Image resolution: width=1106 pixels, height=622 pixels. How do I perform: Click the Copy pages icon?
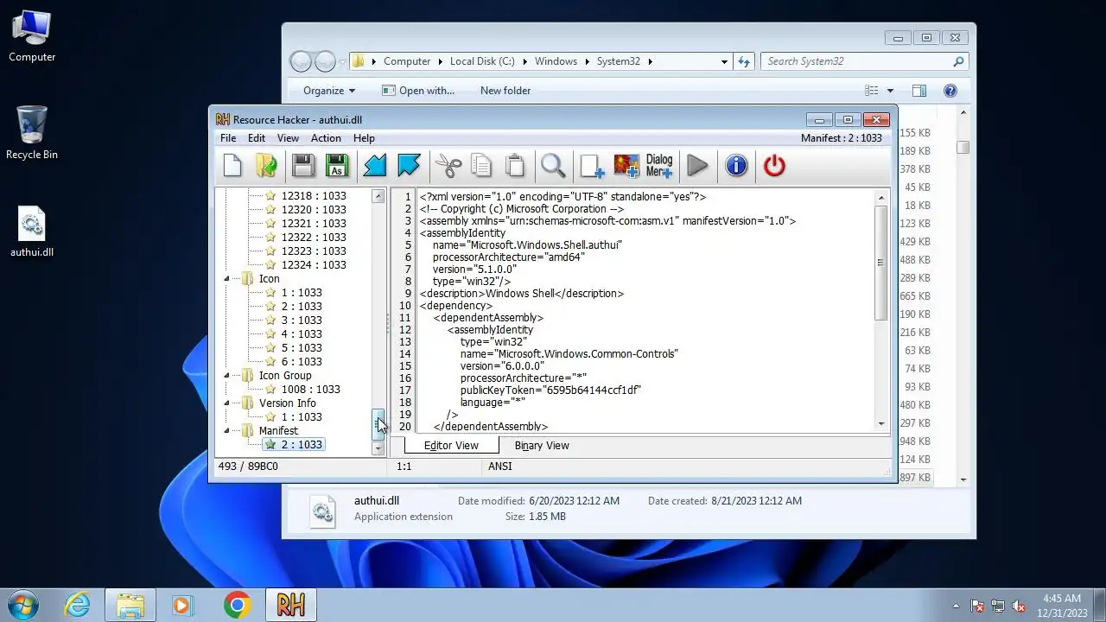click(481, 165)
